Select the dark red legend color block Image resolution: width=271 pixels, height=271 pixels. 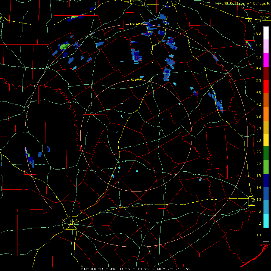[266, 73]
